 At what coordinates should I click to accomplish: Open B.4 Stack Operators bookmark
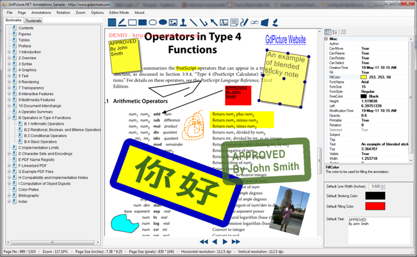pos(40,142)
